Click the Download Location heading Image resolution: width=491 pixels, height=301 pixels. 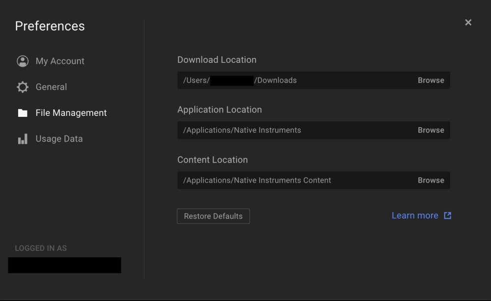point(217,60)
